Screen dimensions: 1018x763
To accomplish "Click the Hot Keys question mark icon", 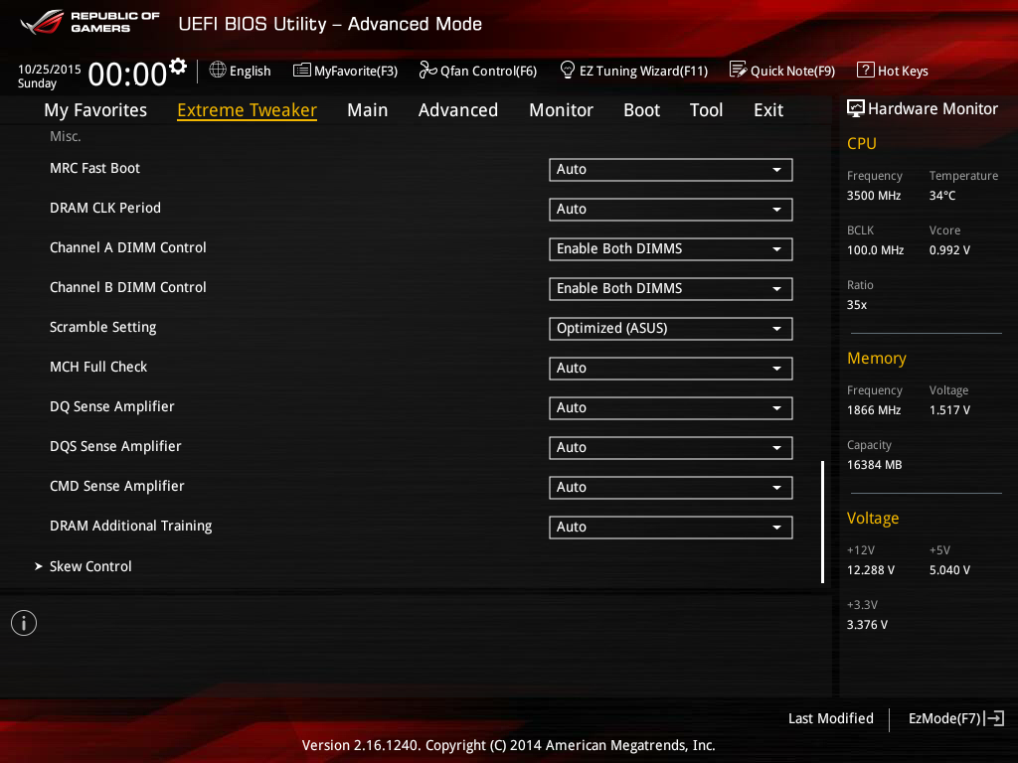I will tap(866, 70).
